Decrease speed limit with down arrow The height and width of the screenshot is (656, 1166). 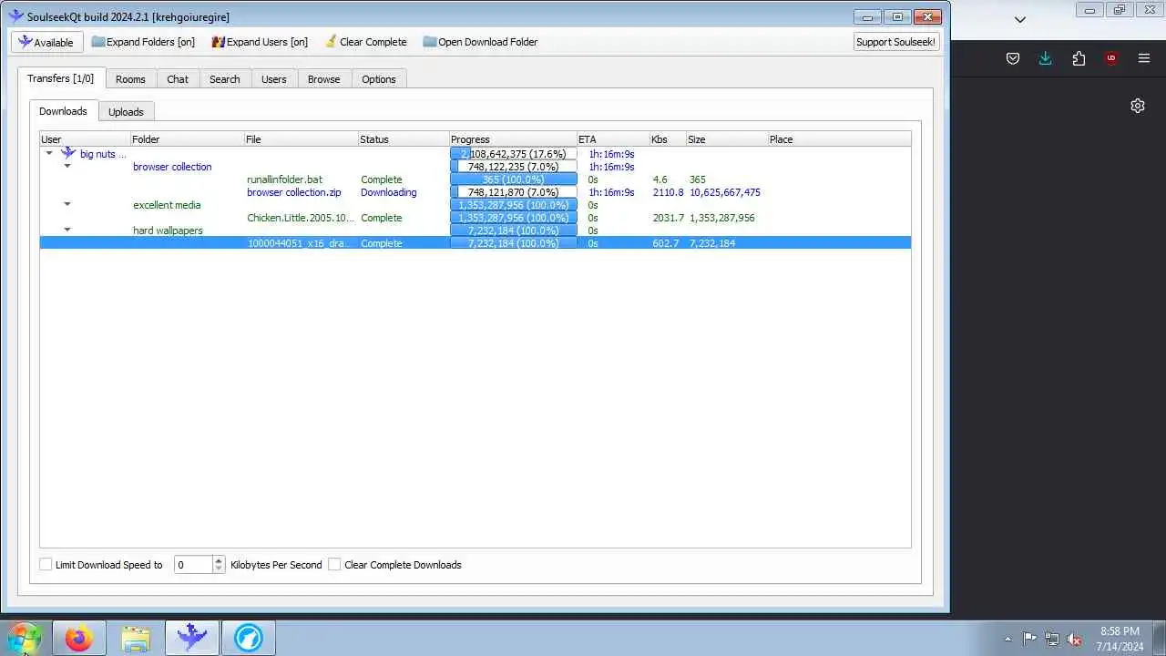219,569
